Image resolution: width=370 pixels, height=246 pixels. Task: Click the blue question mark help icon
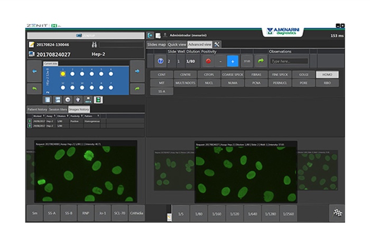point(160,61)
